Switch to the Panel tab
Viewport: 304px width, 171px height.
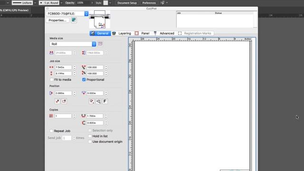142,33
